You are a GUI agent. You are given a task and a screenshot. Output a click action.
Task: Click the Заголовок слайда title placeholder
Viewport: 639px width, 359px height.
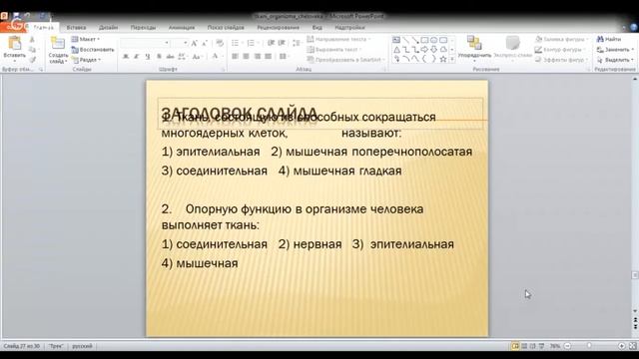click(320, 114)
